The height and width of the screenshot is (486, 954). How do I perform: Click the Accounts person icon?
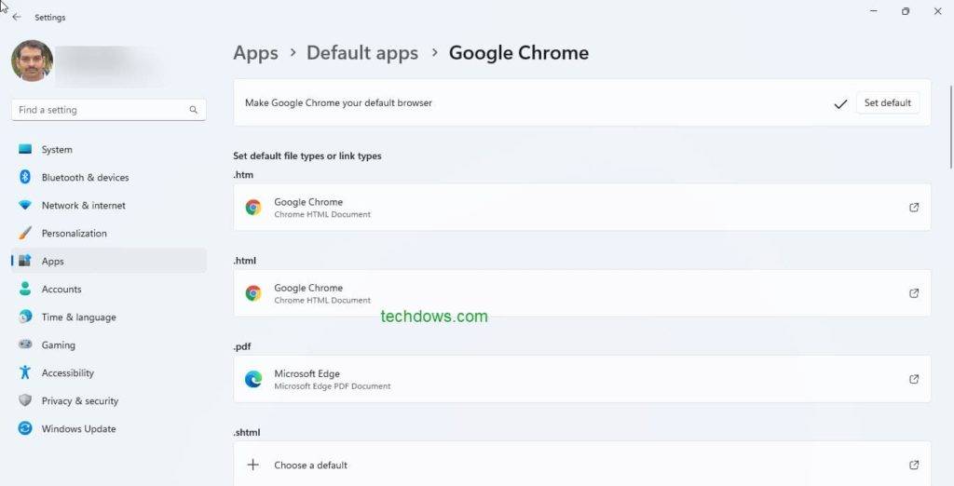pyautogui.click(x=25, y=289)
